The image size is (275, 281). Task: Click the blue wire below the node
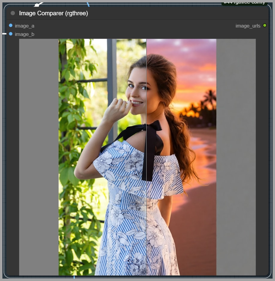click(74, 278)
